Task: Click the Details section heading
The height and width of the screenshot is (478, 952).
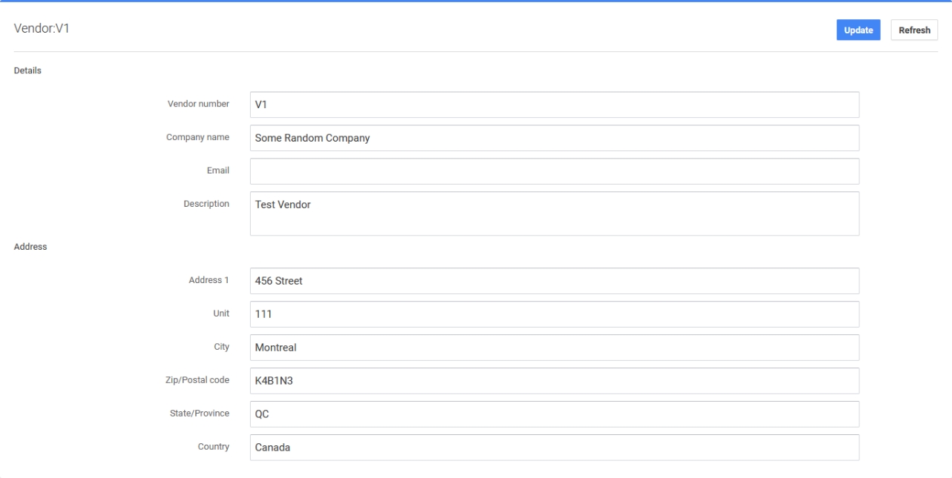Action: pos(27,71)
